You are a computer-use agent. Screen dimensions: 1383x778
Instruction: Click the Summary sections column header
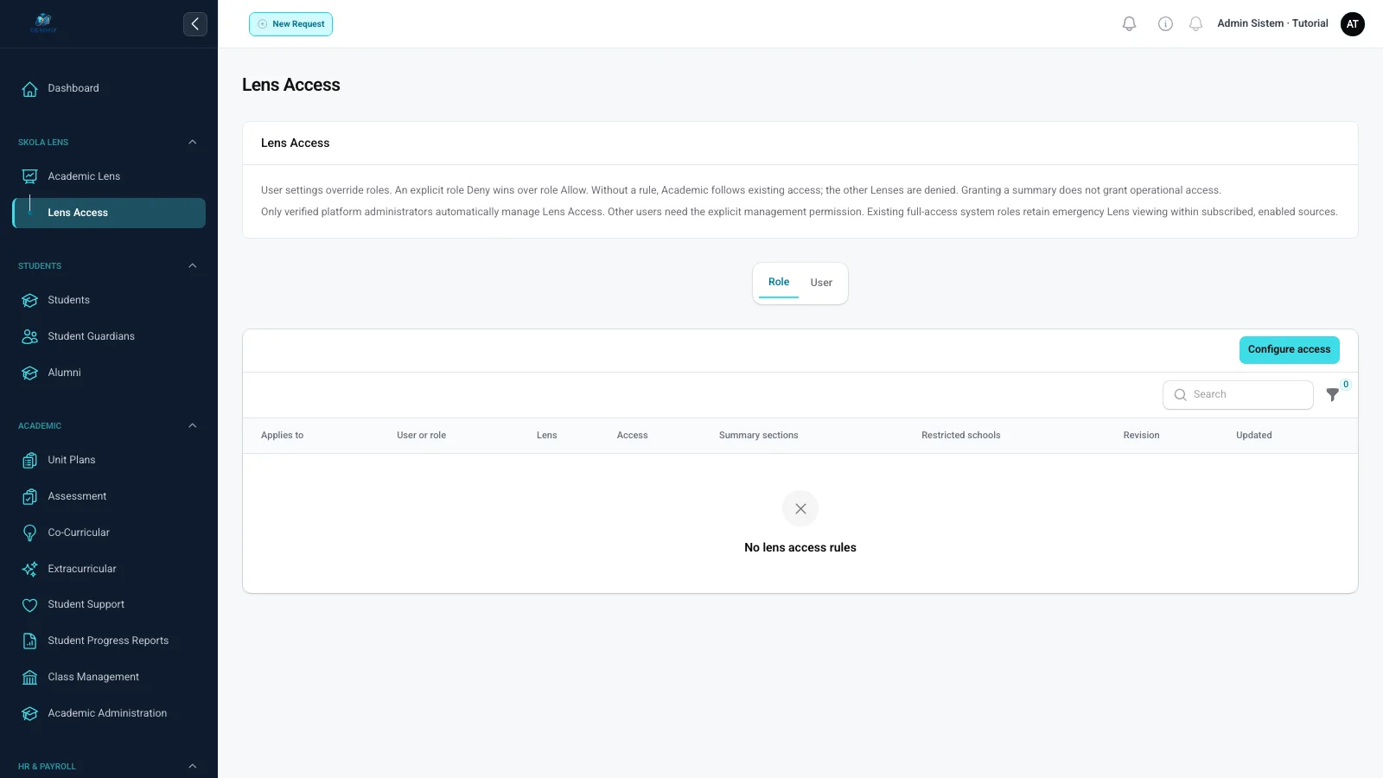coord(758,436)
